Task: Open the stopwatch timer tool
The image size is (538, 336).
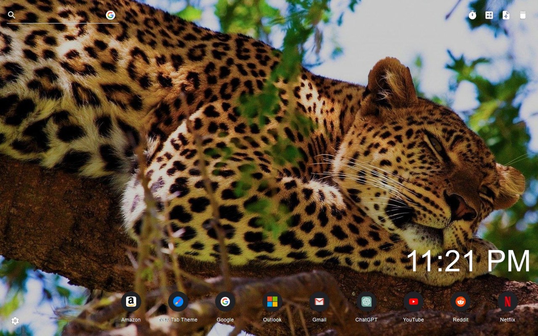Action: coord(472,15)
